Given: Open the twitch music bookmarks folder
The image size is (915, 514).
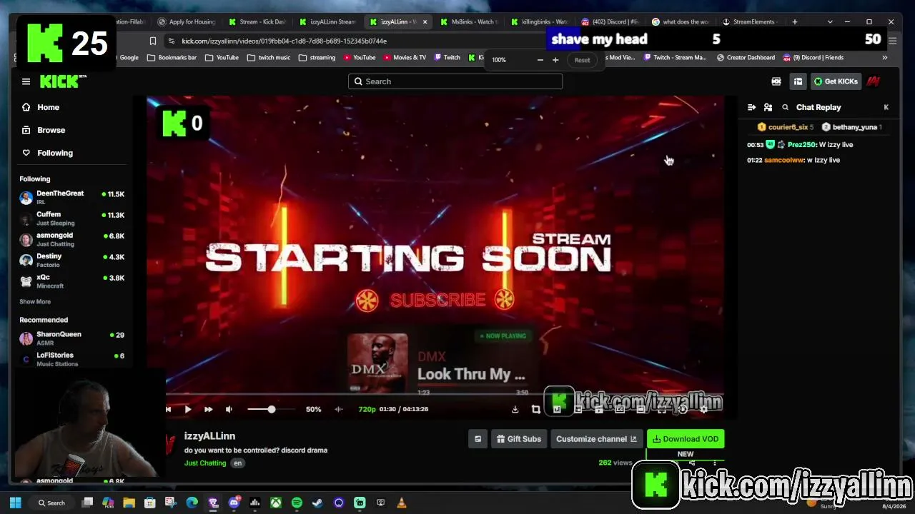Looking at the screenshot, I should point(269,58).
